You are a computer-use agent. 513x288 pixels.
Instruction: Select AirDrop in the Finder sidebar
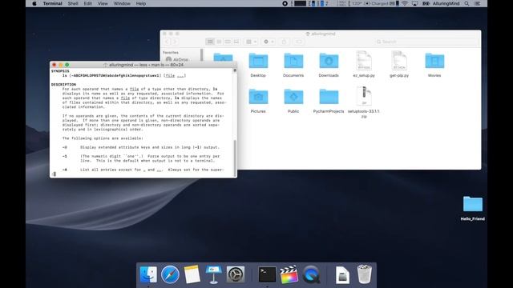(x=177, y=59)
